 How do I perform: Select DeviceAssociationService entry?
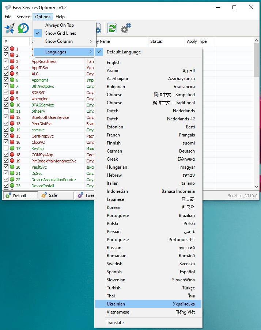pos(54,180)
